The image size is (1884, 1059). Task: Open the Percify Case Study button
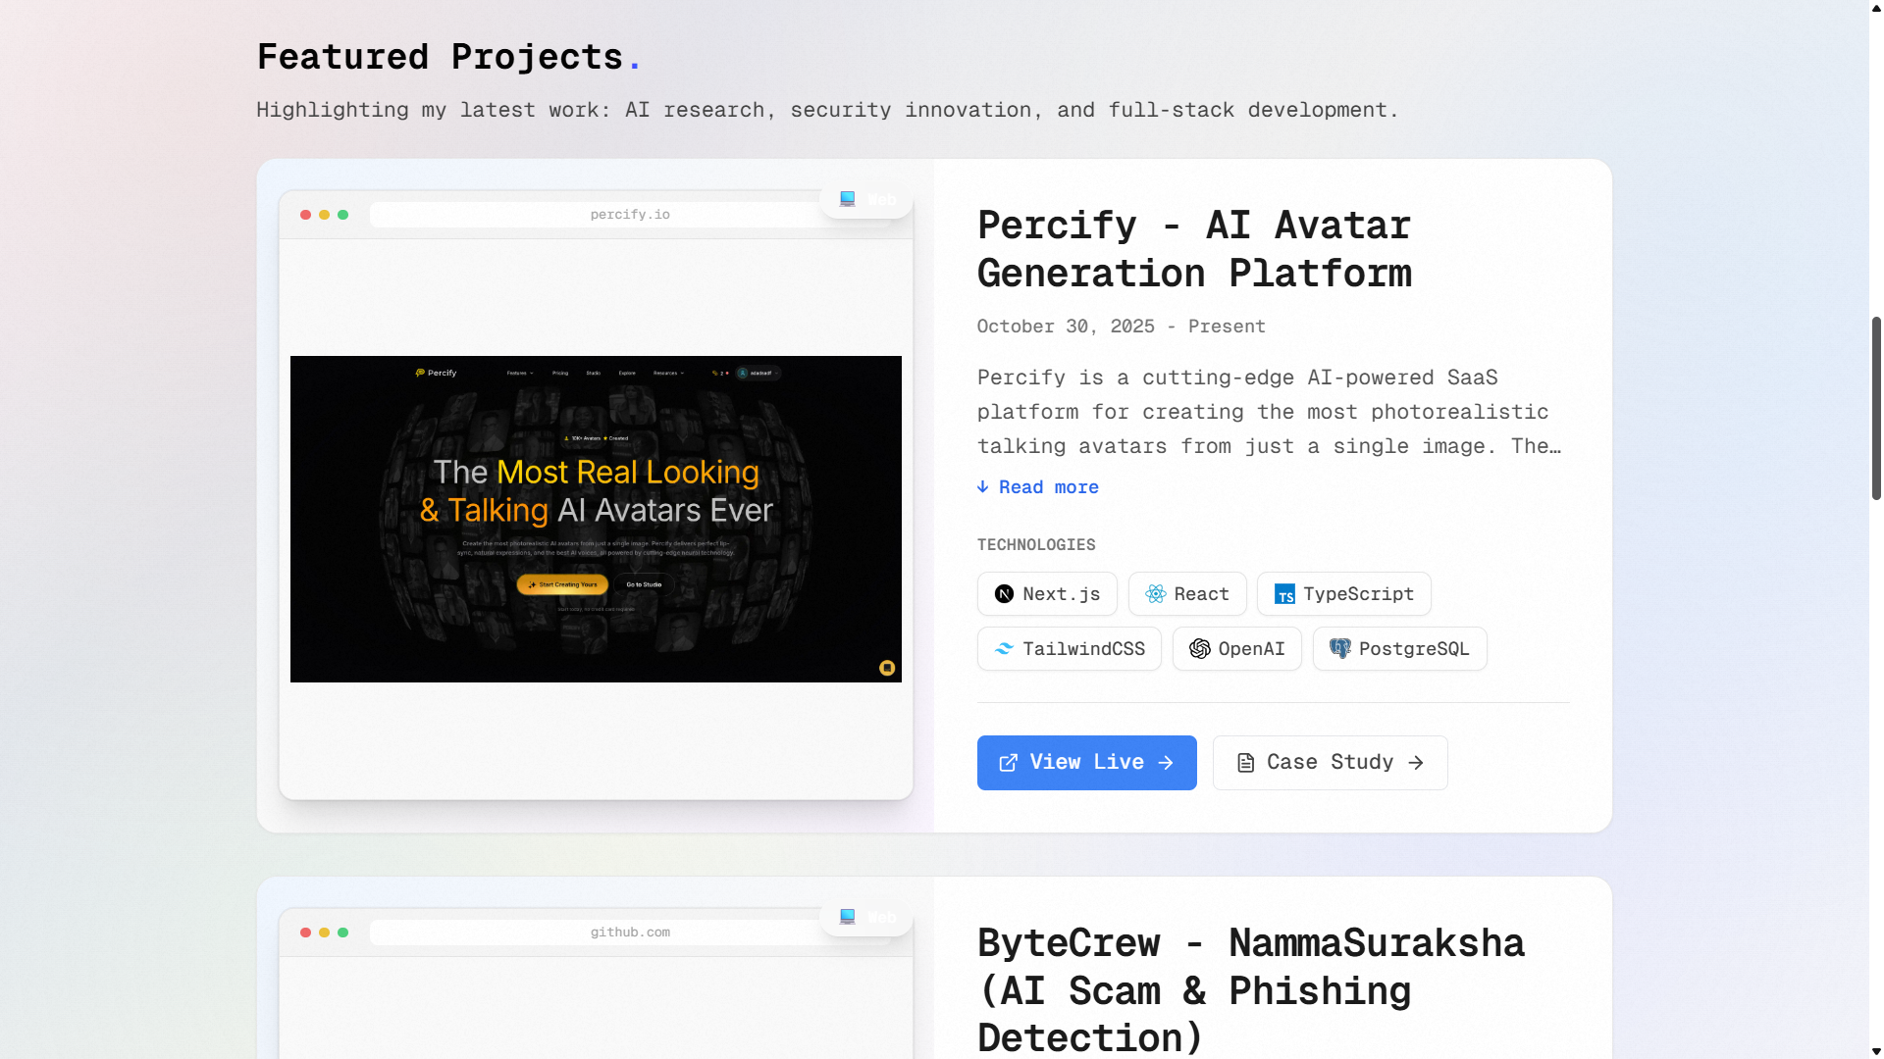coord(1330,763)
